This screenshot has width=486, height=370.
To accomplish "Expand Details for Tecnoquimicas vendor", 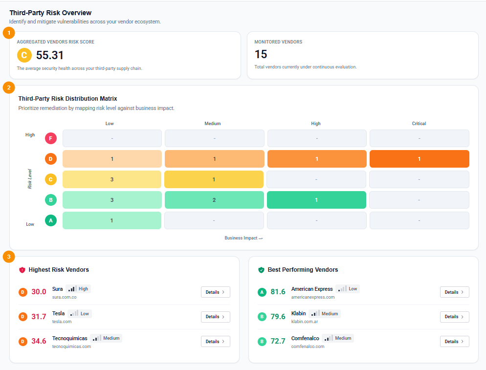I will point(215,341).
